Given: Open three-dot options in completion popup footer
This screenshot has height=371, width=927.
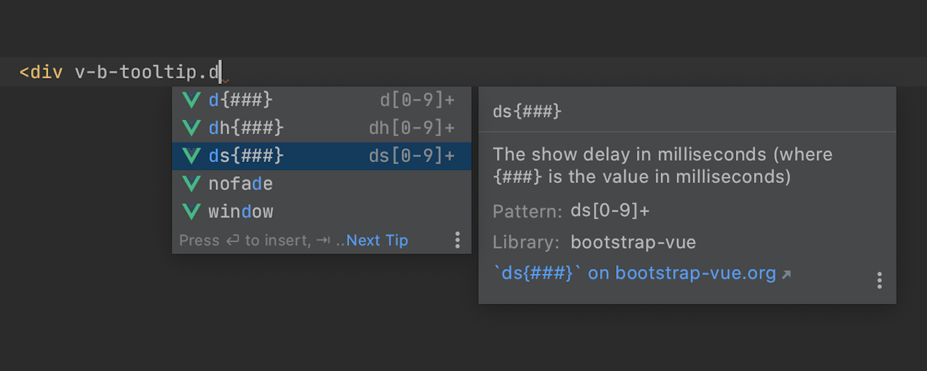Looking at the screenshot, I should (x=457, y=240).
